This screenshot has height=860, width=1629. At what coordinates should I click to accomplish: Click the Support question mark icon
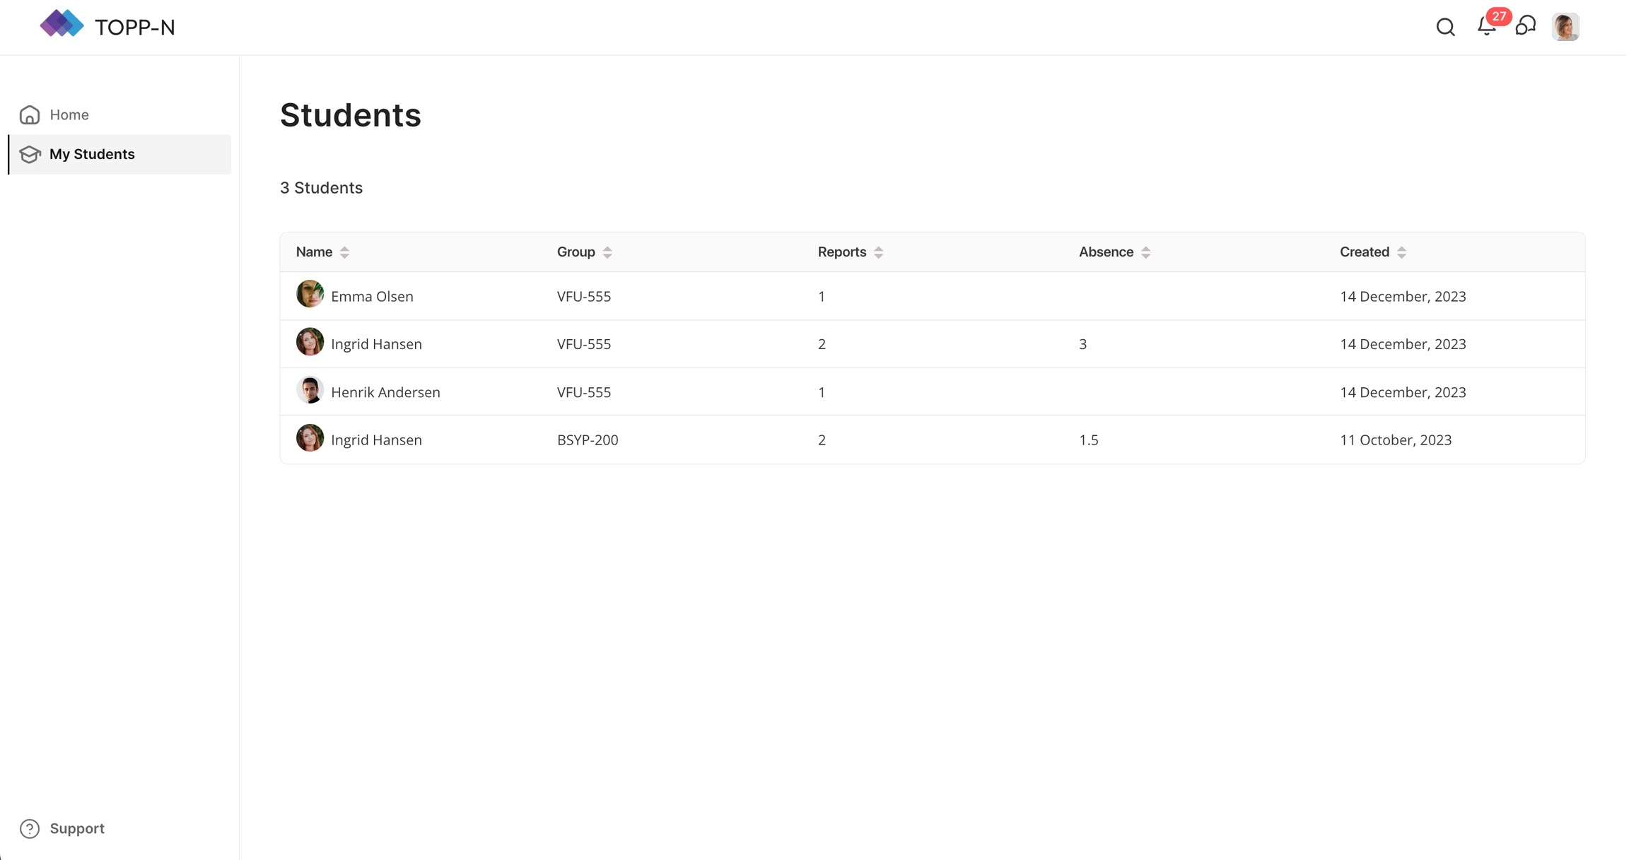30,828
